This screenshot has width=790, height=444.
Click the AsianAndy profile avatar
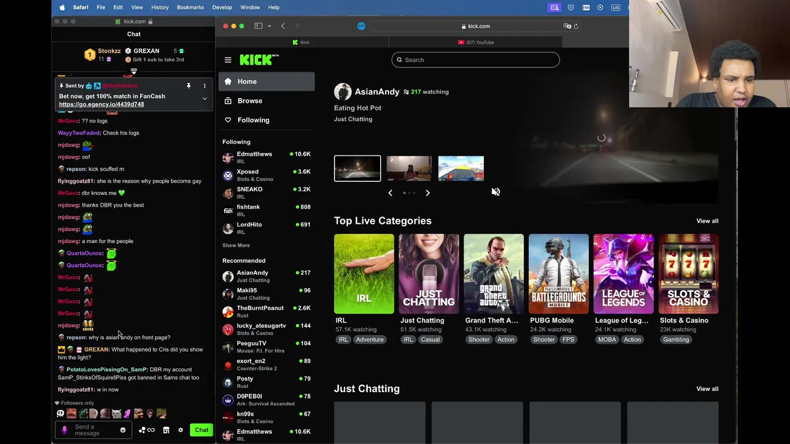tap(343, 92)
